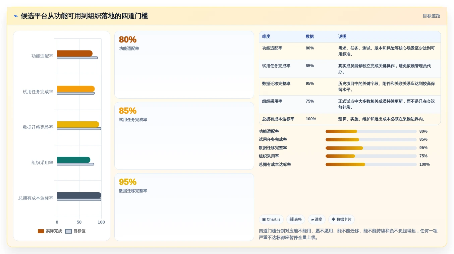
Task: Click the 功能适配率 progress bar at 80%
Action: point(371,131)
